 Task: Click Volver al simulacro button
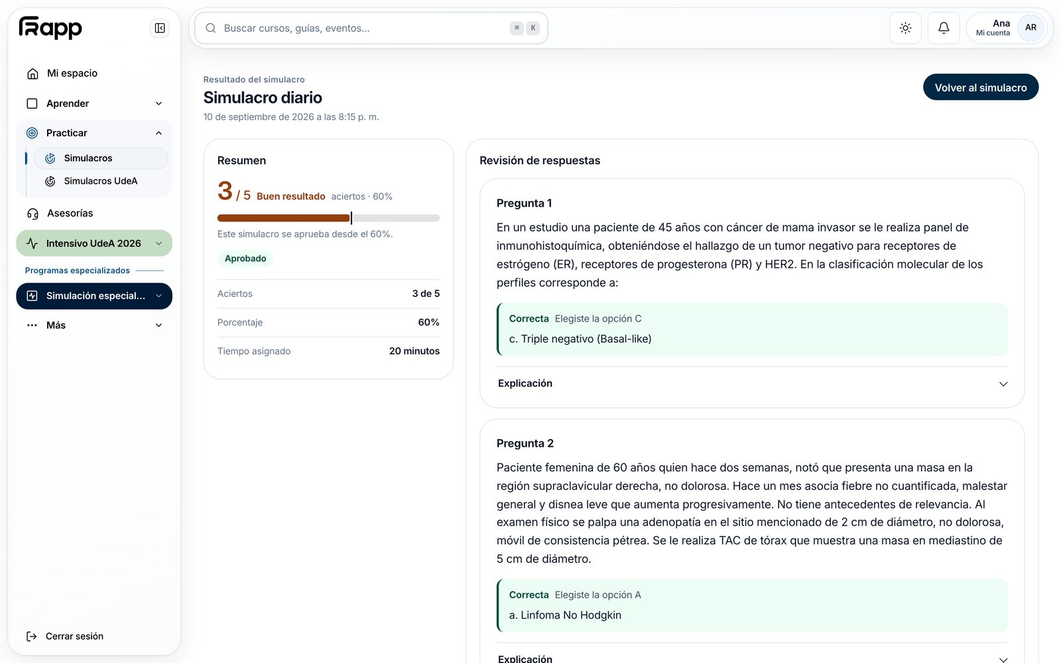pos(981,88)
